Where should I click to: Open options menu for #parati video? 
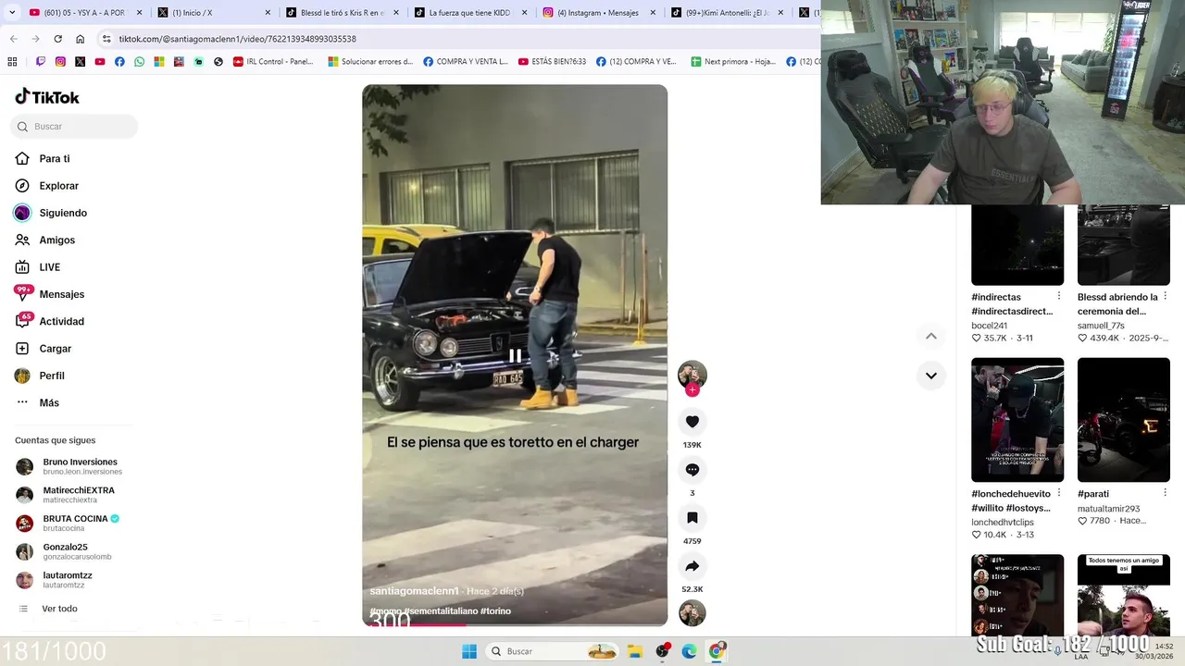[x=1165, y=493]
